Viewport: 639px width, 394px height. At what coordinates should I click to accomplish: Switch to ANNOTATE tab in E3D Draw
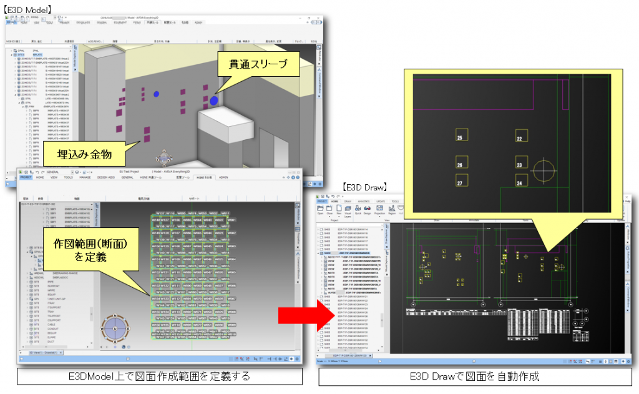pyautogui.click(x=364, y=202)
